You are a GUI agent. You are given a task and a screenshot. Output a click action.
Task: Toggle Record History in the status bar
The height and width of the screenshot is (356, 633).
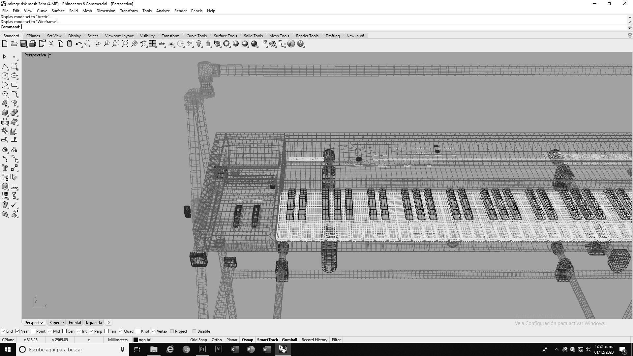click(x=314, y=340)
